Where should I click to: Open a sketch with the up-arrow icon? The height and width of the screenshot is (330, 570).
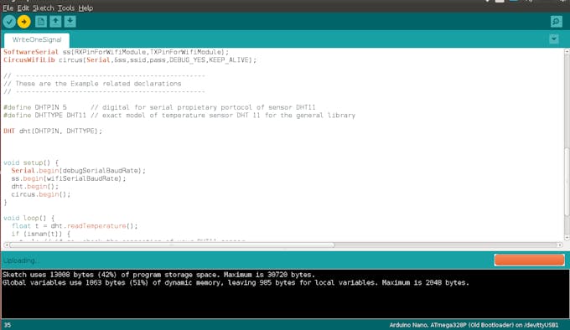tap(55, 22)
